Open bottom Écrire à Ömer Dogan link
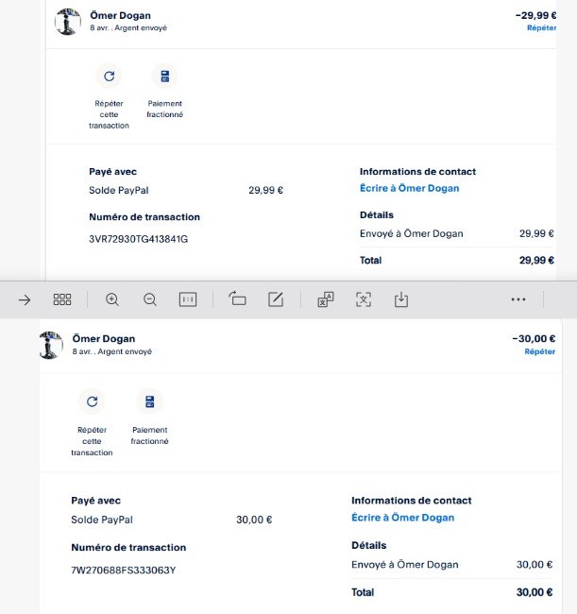Image resolution: width=577 pixels, height=614 pixels. [402, 518]
